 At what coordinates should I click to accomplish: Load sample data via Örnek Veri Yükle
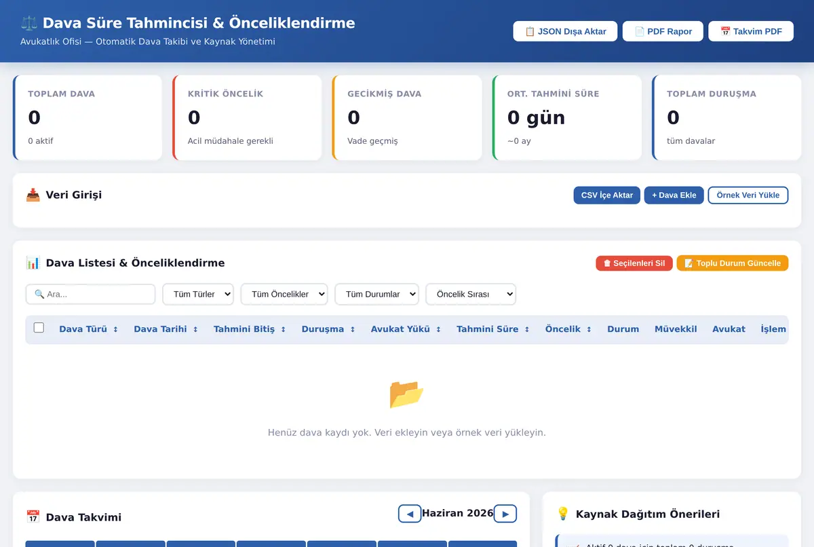[x=748, y=195]
